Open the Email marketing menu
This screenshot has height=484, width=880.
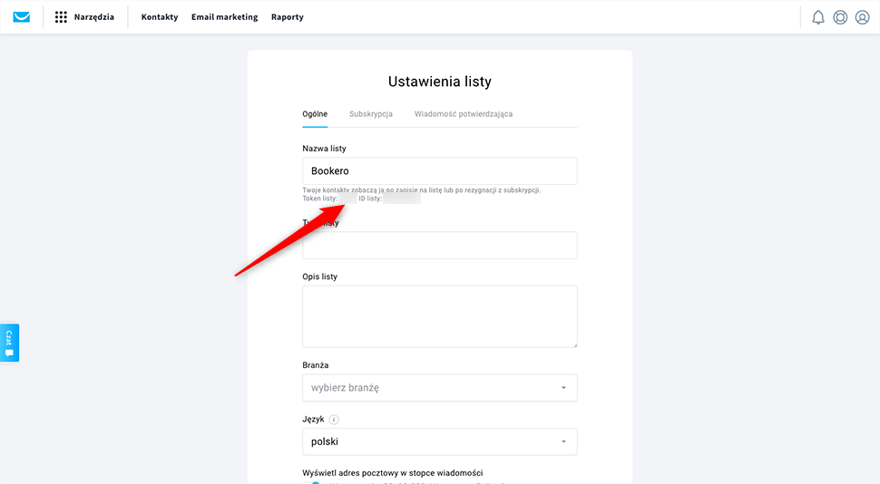(x=224, y=17)
